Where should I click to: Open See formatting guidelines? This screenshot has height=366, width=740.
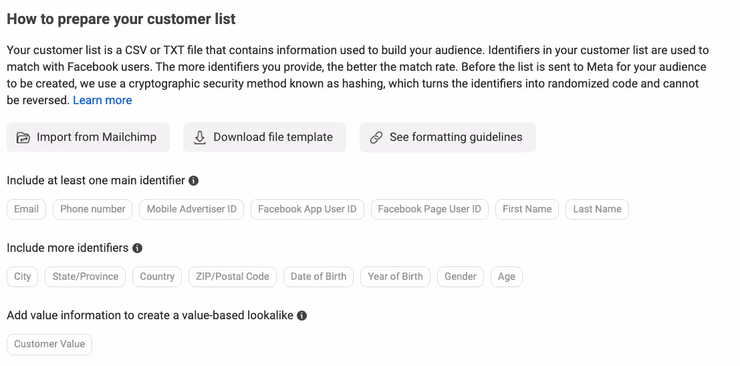tap(447, 138)
